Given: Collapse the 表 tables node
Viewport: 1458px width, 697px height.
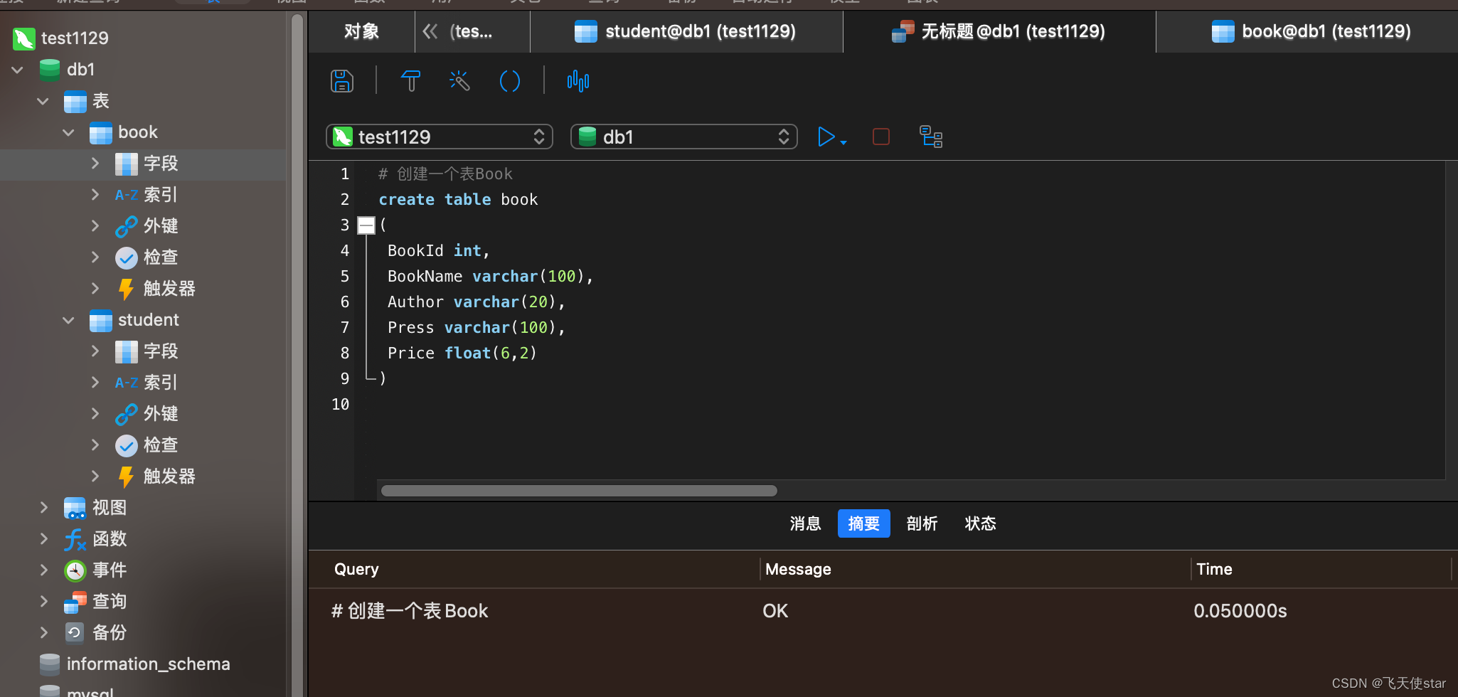Looking at the screenshot, I should (x=43, y=101).
